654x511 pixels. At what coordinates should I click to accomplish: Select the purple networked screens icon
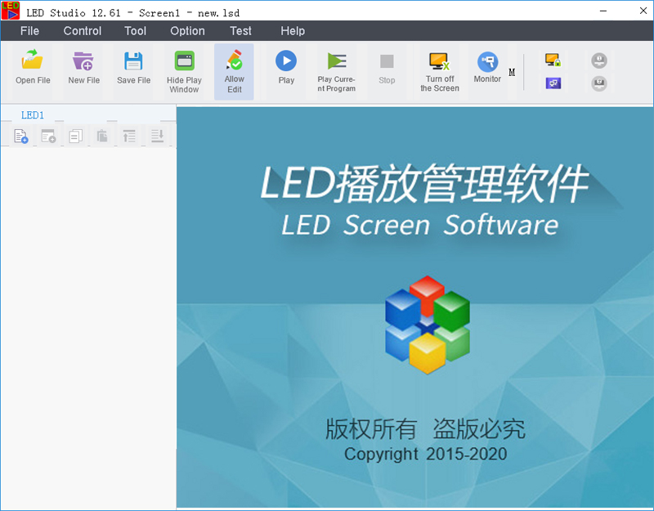(553, 83)
